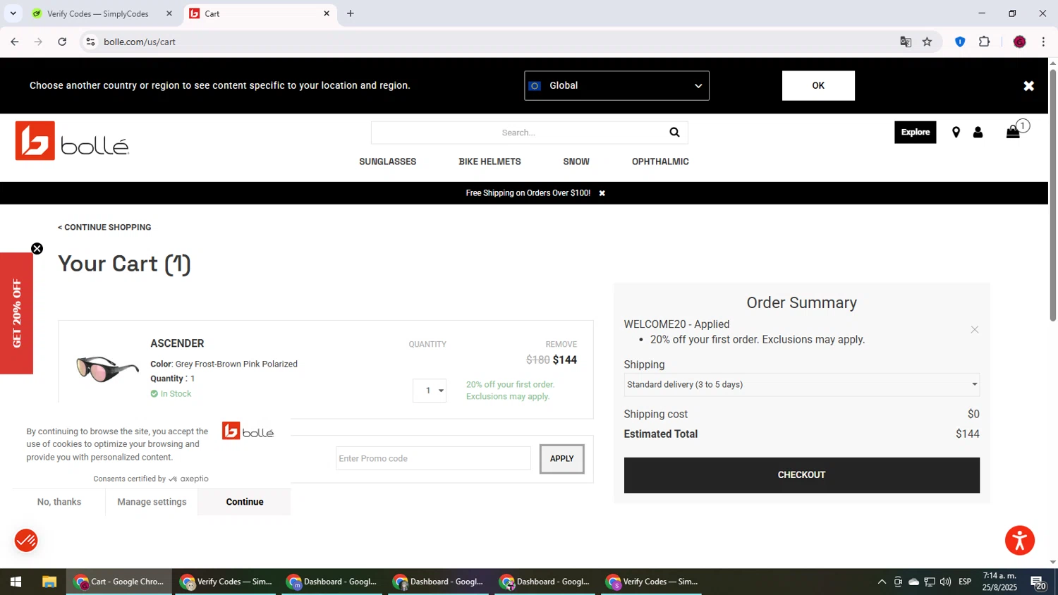
Task: Open File Explorer from taskbar
Action: pyautogui.click(x=49, y=582)
